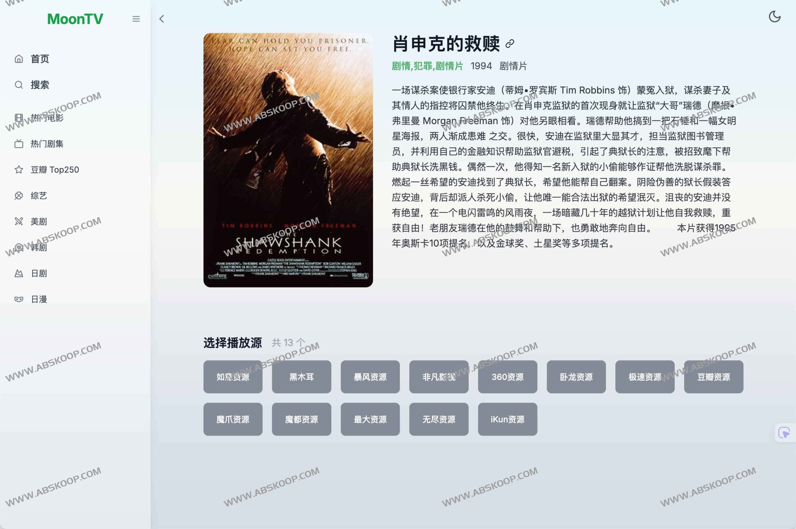Click the film icon beside 热门电影
Viewport: 796px width, 529px height.
pyautogui.click(x=19, y=118)
